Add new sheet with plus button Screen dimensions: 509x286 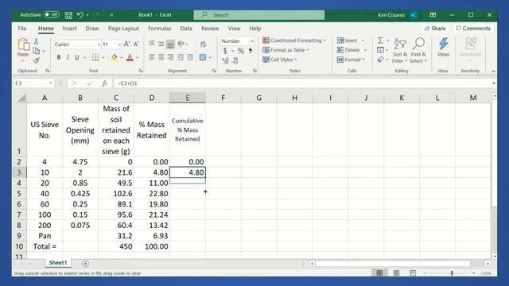(x=85, y=264)
